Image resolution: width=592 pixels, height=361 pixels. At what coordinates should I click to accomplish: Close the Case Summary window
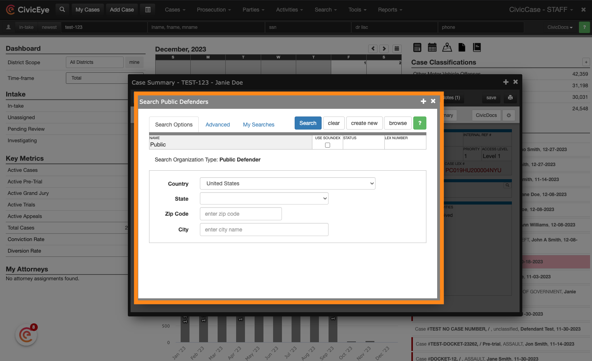tap(515, 82)
